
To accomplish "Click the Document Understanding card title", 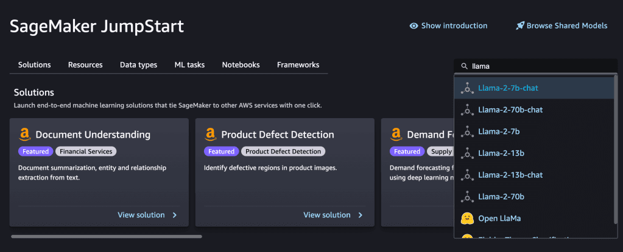I will click(93, 135).
